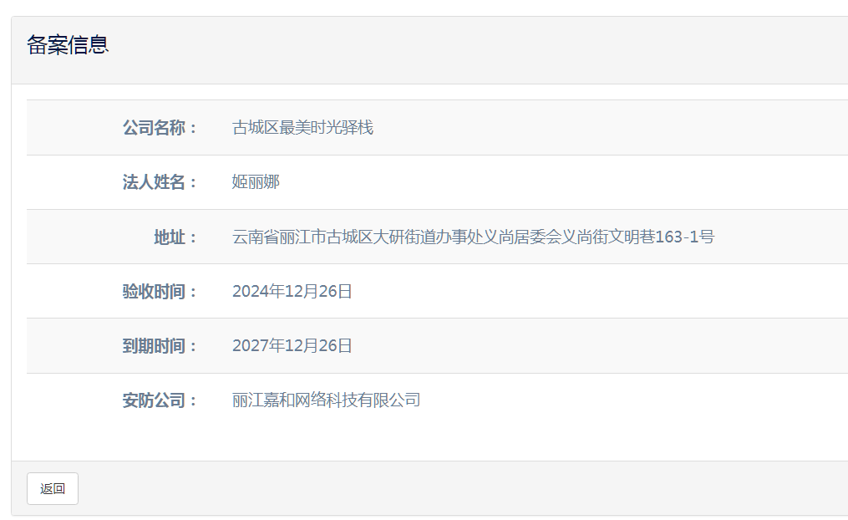Click the 安防公司 field label
This screenshot has width=848, height=520.
(x=159, y=400)
